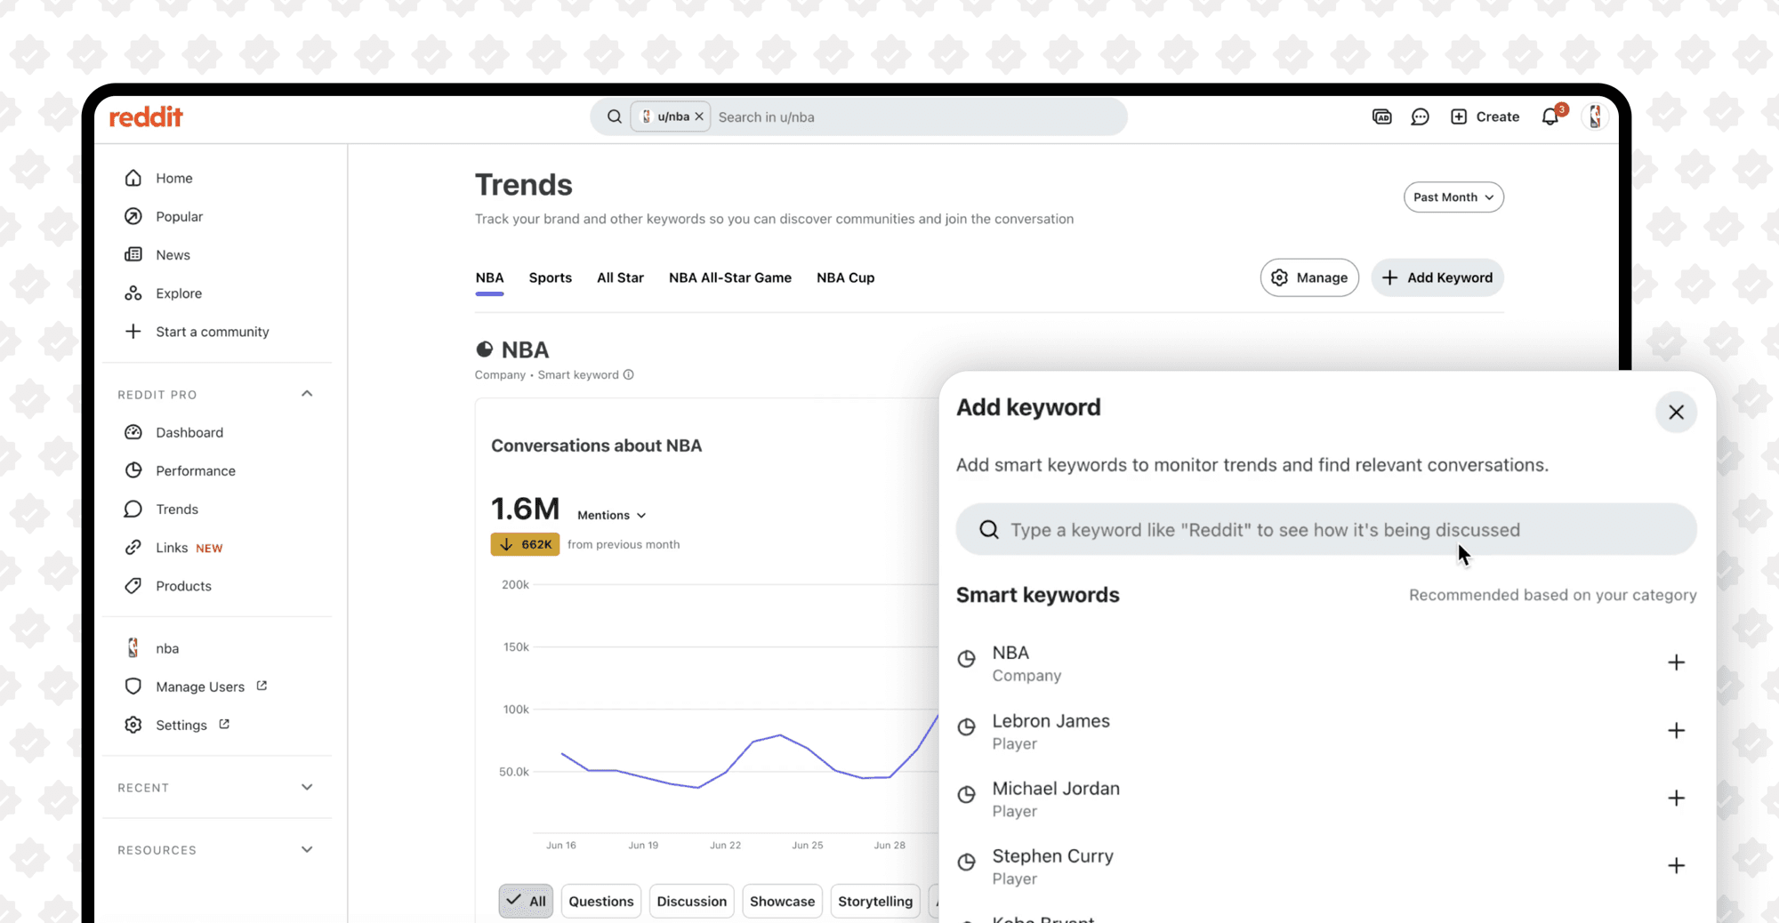Expand the Resources section
Image resolution: width=1779 pixels, height=923 pixels.
click(307, 849)
